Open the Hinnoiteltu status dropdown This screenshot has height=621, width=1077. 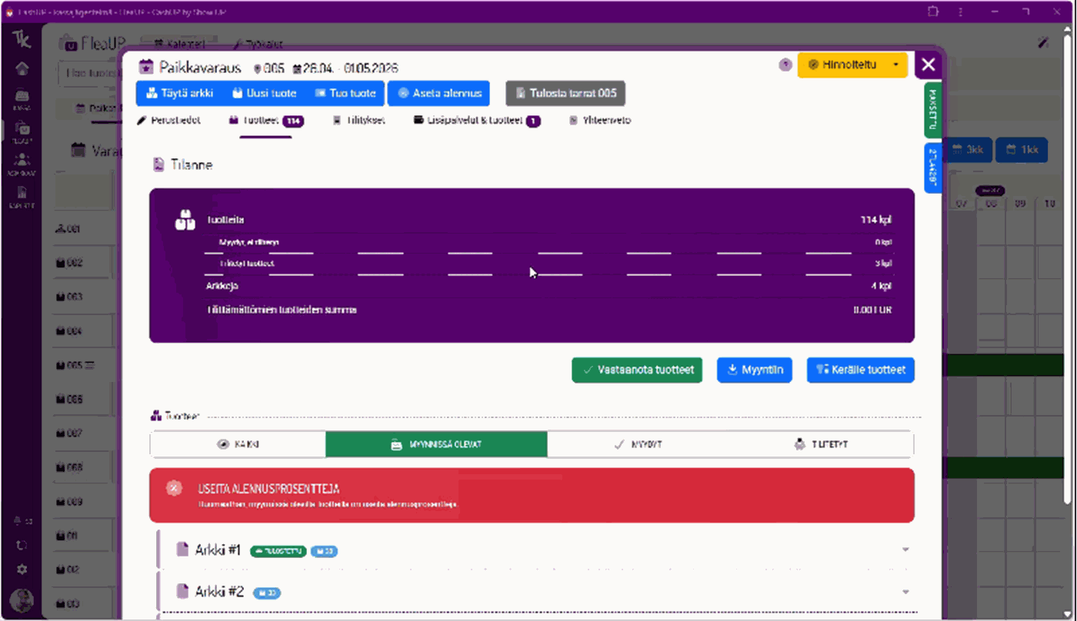pyautogui.click(x=852, y=65)
